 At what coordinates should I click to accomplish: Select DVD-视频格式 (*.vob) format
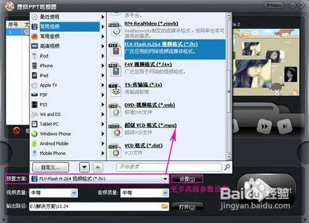pos(150,105)
